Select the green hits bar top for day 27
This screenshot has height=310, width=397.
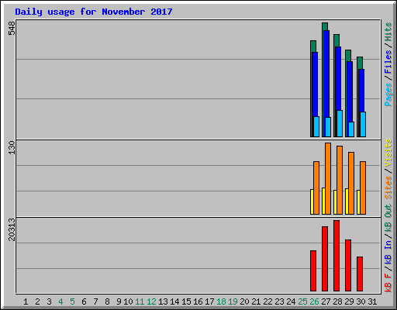[325, 26]
